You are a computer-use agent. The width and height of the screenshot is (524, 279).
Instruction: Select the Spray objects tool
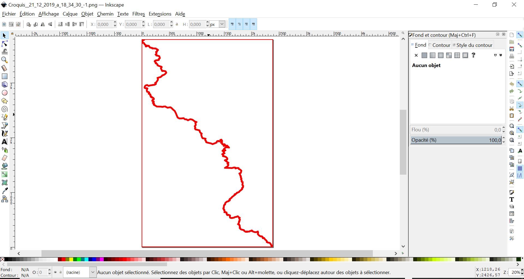click(x=4, y=150)
